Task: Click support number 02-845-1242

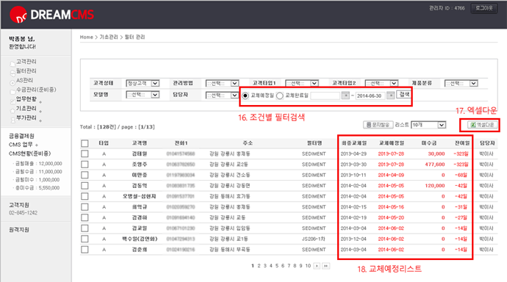Action: pos(23,213)
